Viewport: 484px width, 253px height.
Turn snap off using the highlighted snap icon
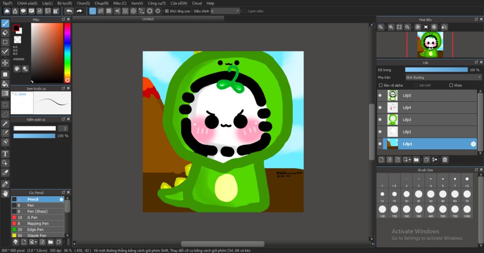[x=93, y=11]
